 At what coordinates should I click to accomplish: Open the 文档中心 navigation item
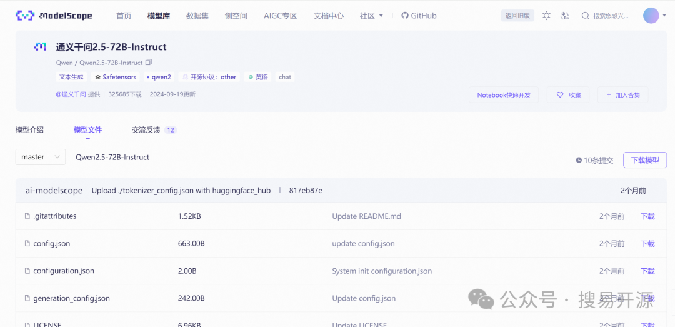[x=329, y=16]
